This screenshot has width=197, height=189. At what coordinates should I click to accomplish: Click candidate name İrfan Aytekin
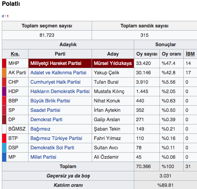coord(107,110)
